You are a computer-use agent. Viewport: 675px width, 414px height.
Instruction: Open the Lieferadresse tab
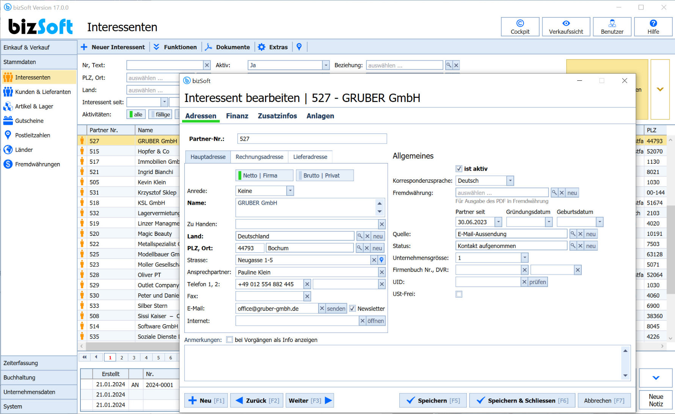pyautogui.click(x=310, y=157)
